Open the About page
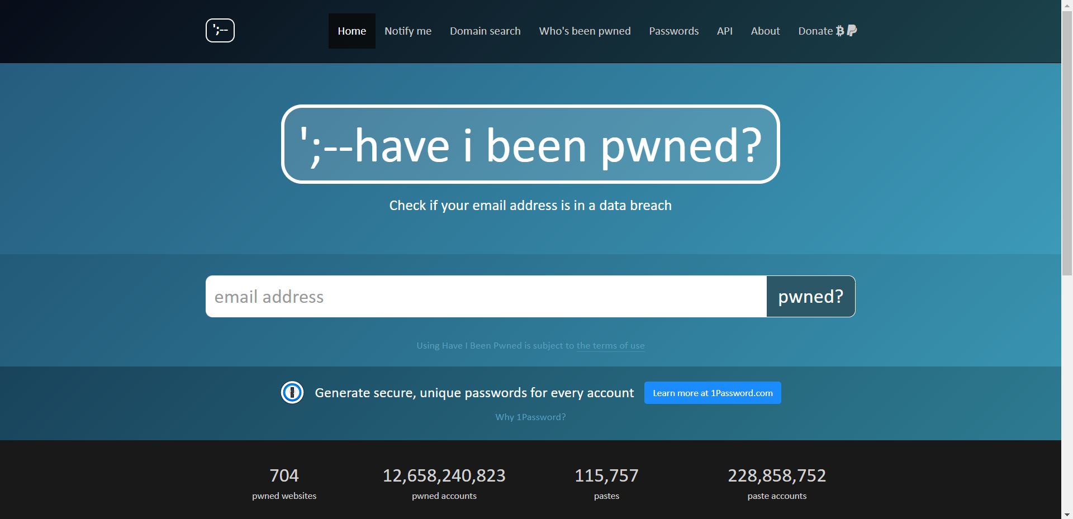Screen dimensions: 1073x519 tap(765, 31)
